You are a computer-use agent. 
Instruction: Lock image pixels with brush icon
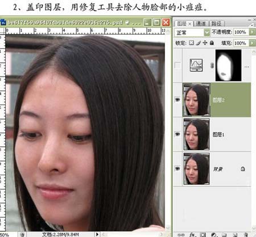(x=199, y=43)
